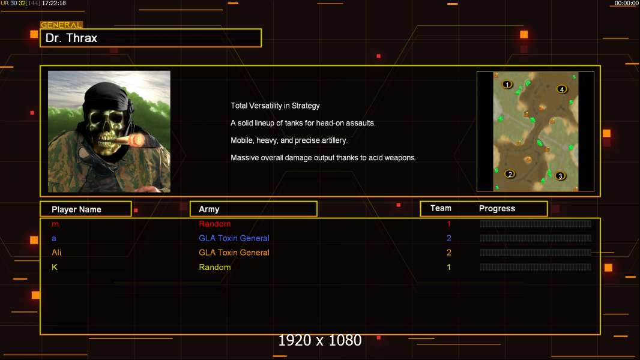The width and height of the screenshot is (640, 360).
Task: Select player name 'm' in the list
Action: 55,224
